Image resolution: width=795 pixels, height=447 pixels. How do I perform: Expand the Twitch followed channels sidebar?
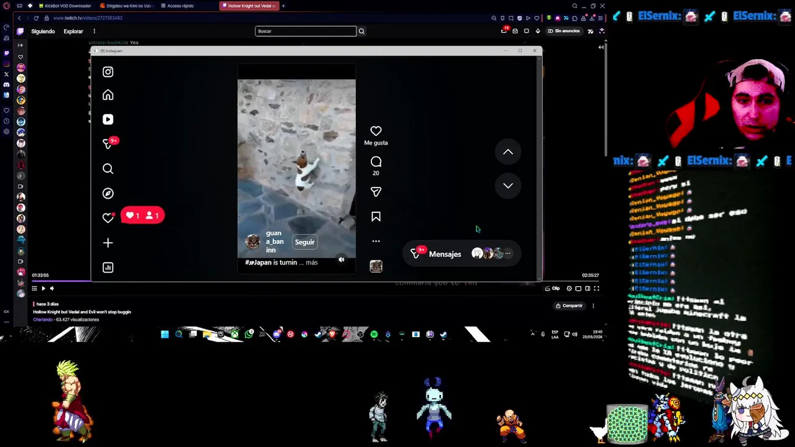pos(20,45)
